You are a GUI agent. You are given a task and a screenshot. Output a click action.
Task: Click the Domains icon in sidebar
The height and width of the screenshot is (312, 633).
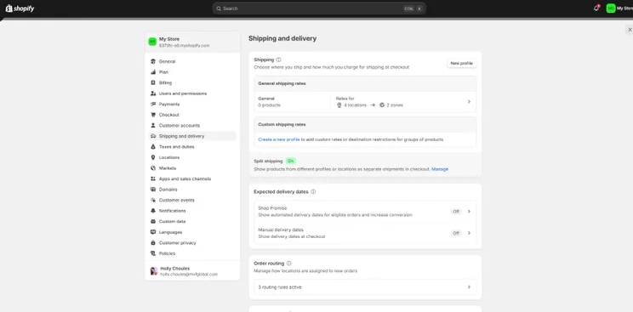pos(153,190)
